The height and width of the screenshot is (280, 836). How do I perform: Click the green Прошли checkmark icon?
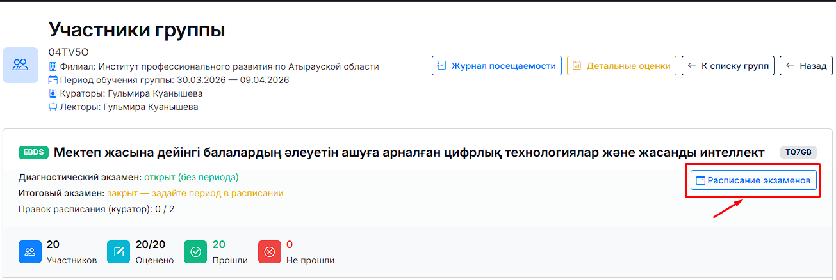195,252
